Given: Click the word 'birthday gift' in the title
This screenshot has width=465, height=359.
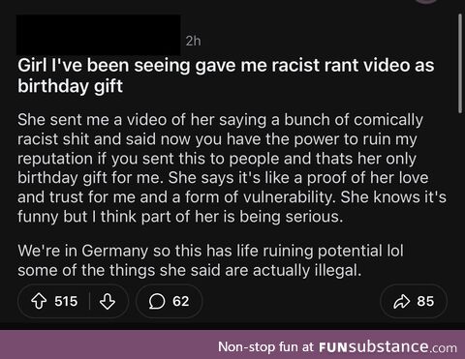Looking at the screenshot, I should (x=70, y=86).
